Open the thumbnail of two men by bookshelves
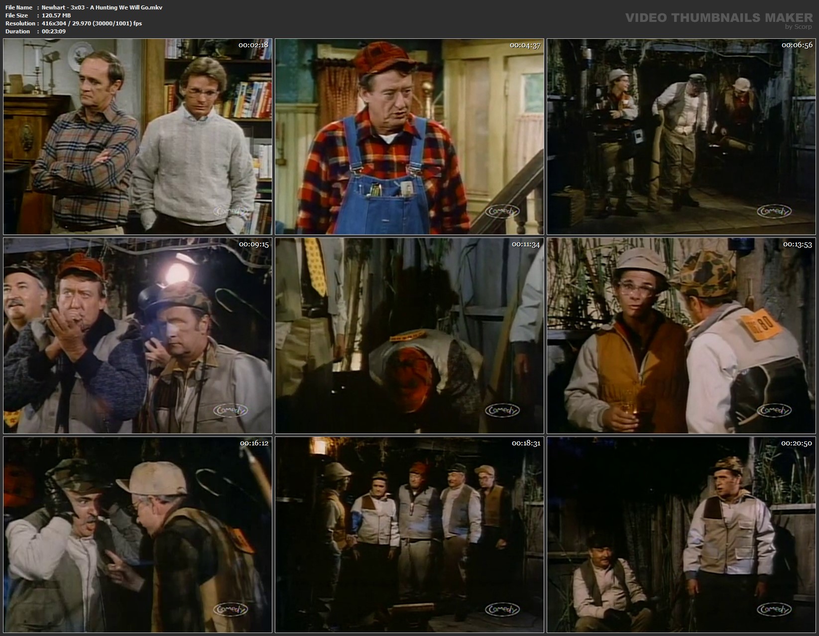Screen dimensions: 819x636 point(138,137)
